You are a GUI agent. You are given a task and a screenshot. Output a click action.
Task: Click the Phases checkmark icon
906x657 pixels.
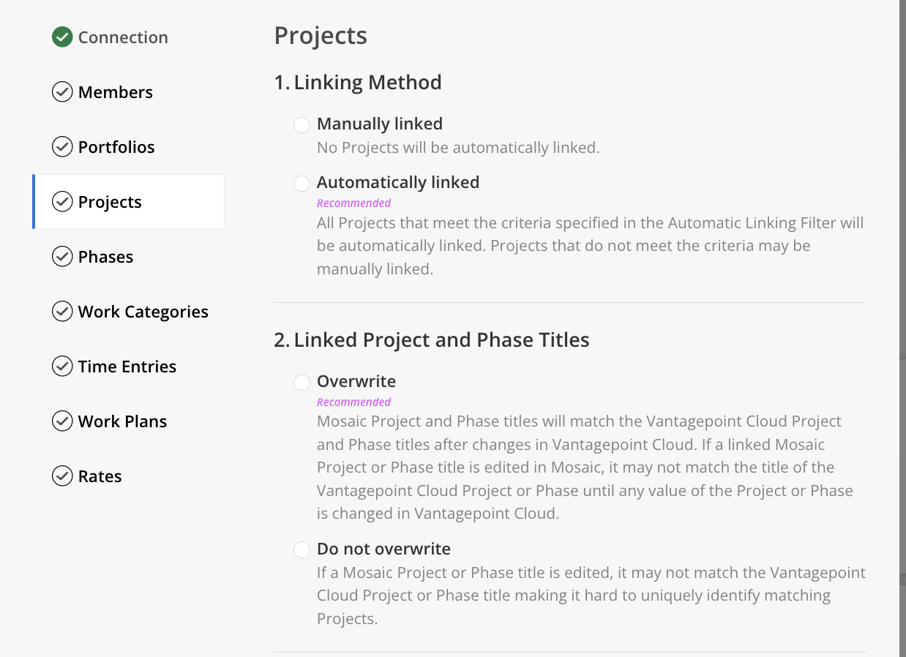coord(62,257)
